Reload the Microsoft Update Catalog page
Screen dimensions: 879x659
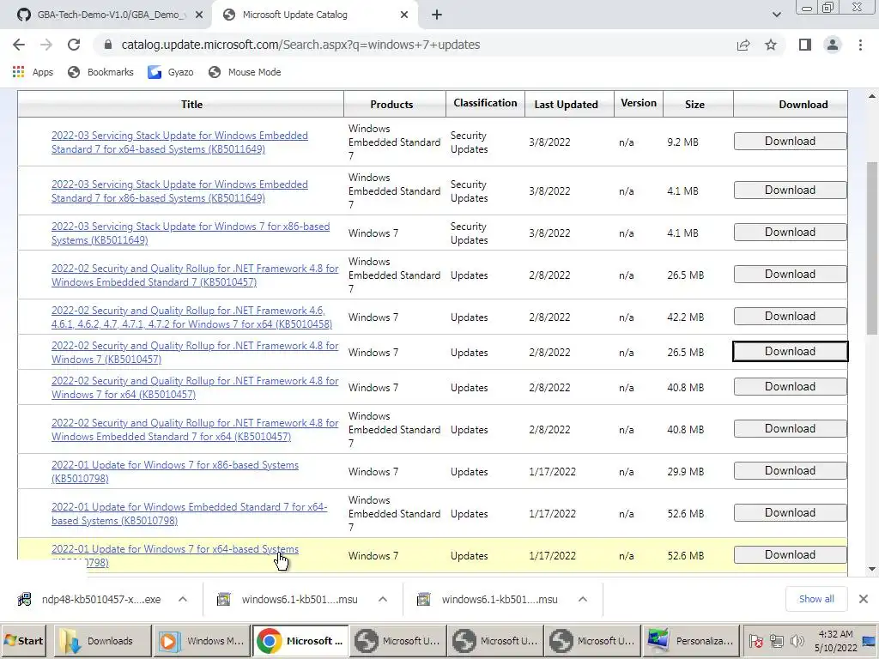[x=74, y=45]
